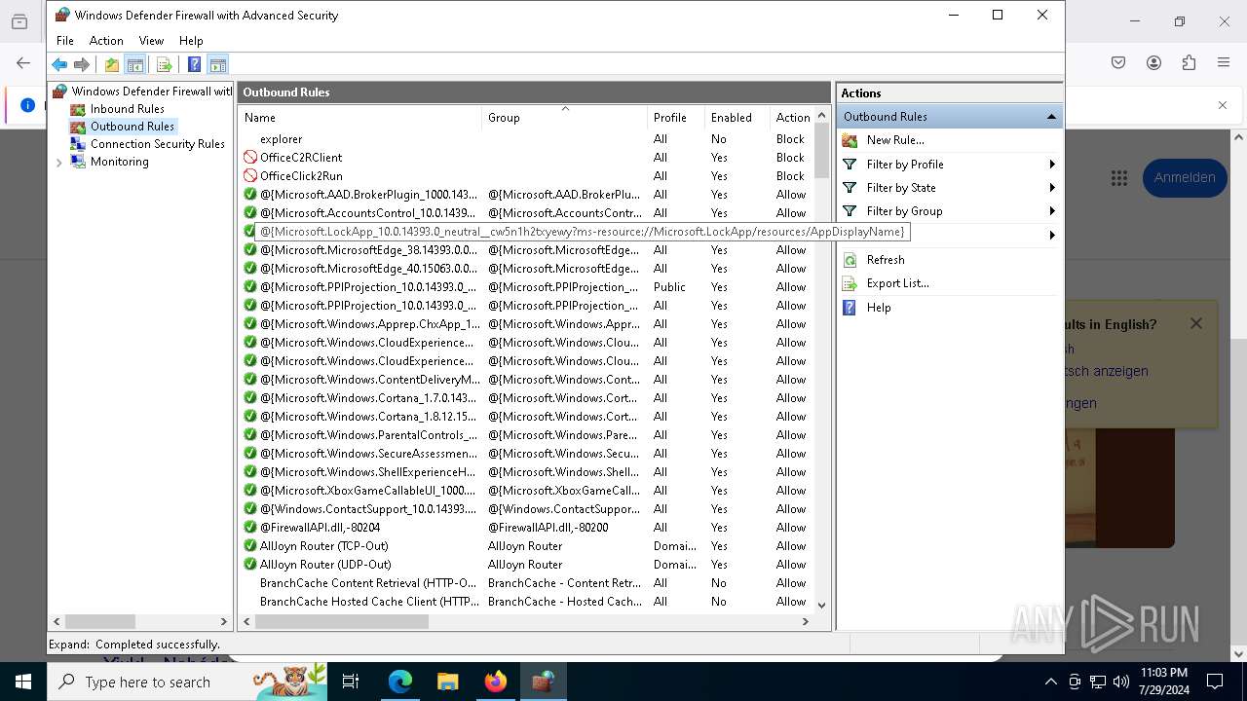The image size is (1247, 701).
Task: Click the Firefox taskbar icon
Action: 495,682
